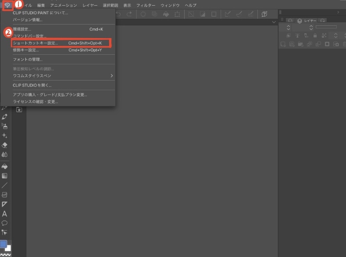Toggle Snap to Grid icon
The image size is (346, 257).
coord(251,14)
